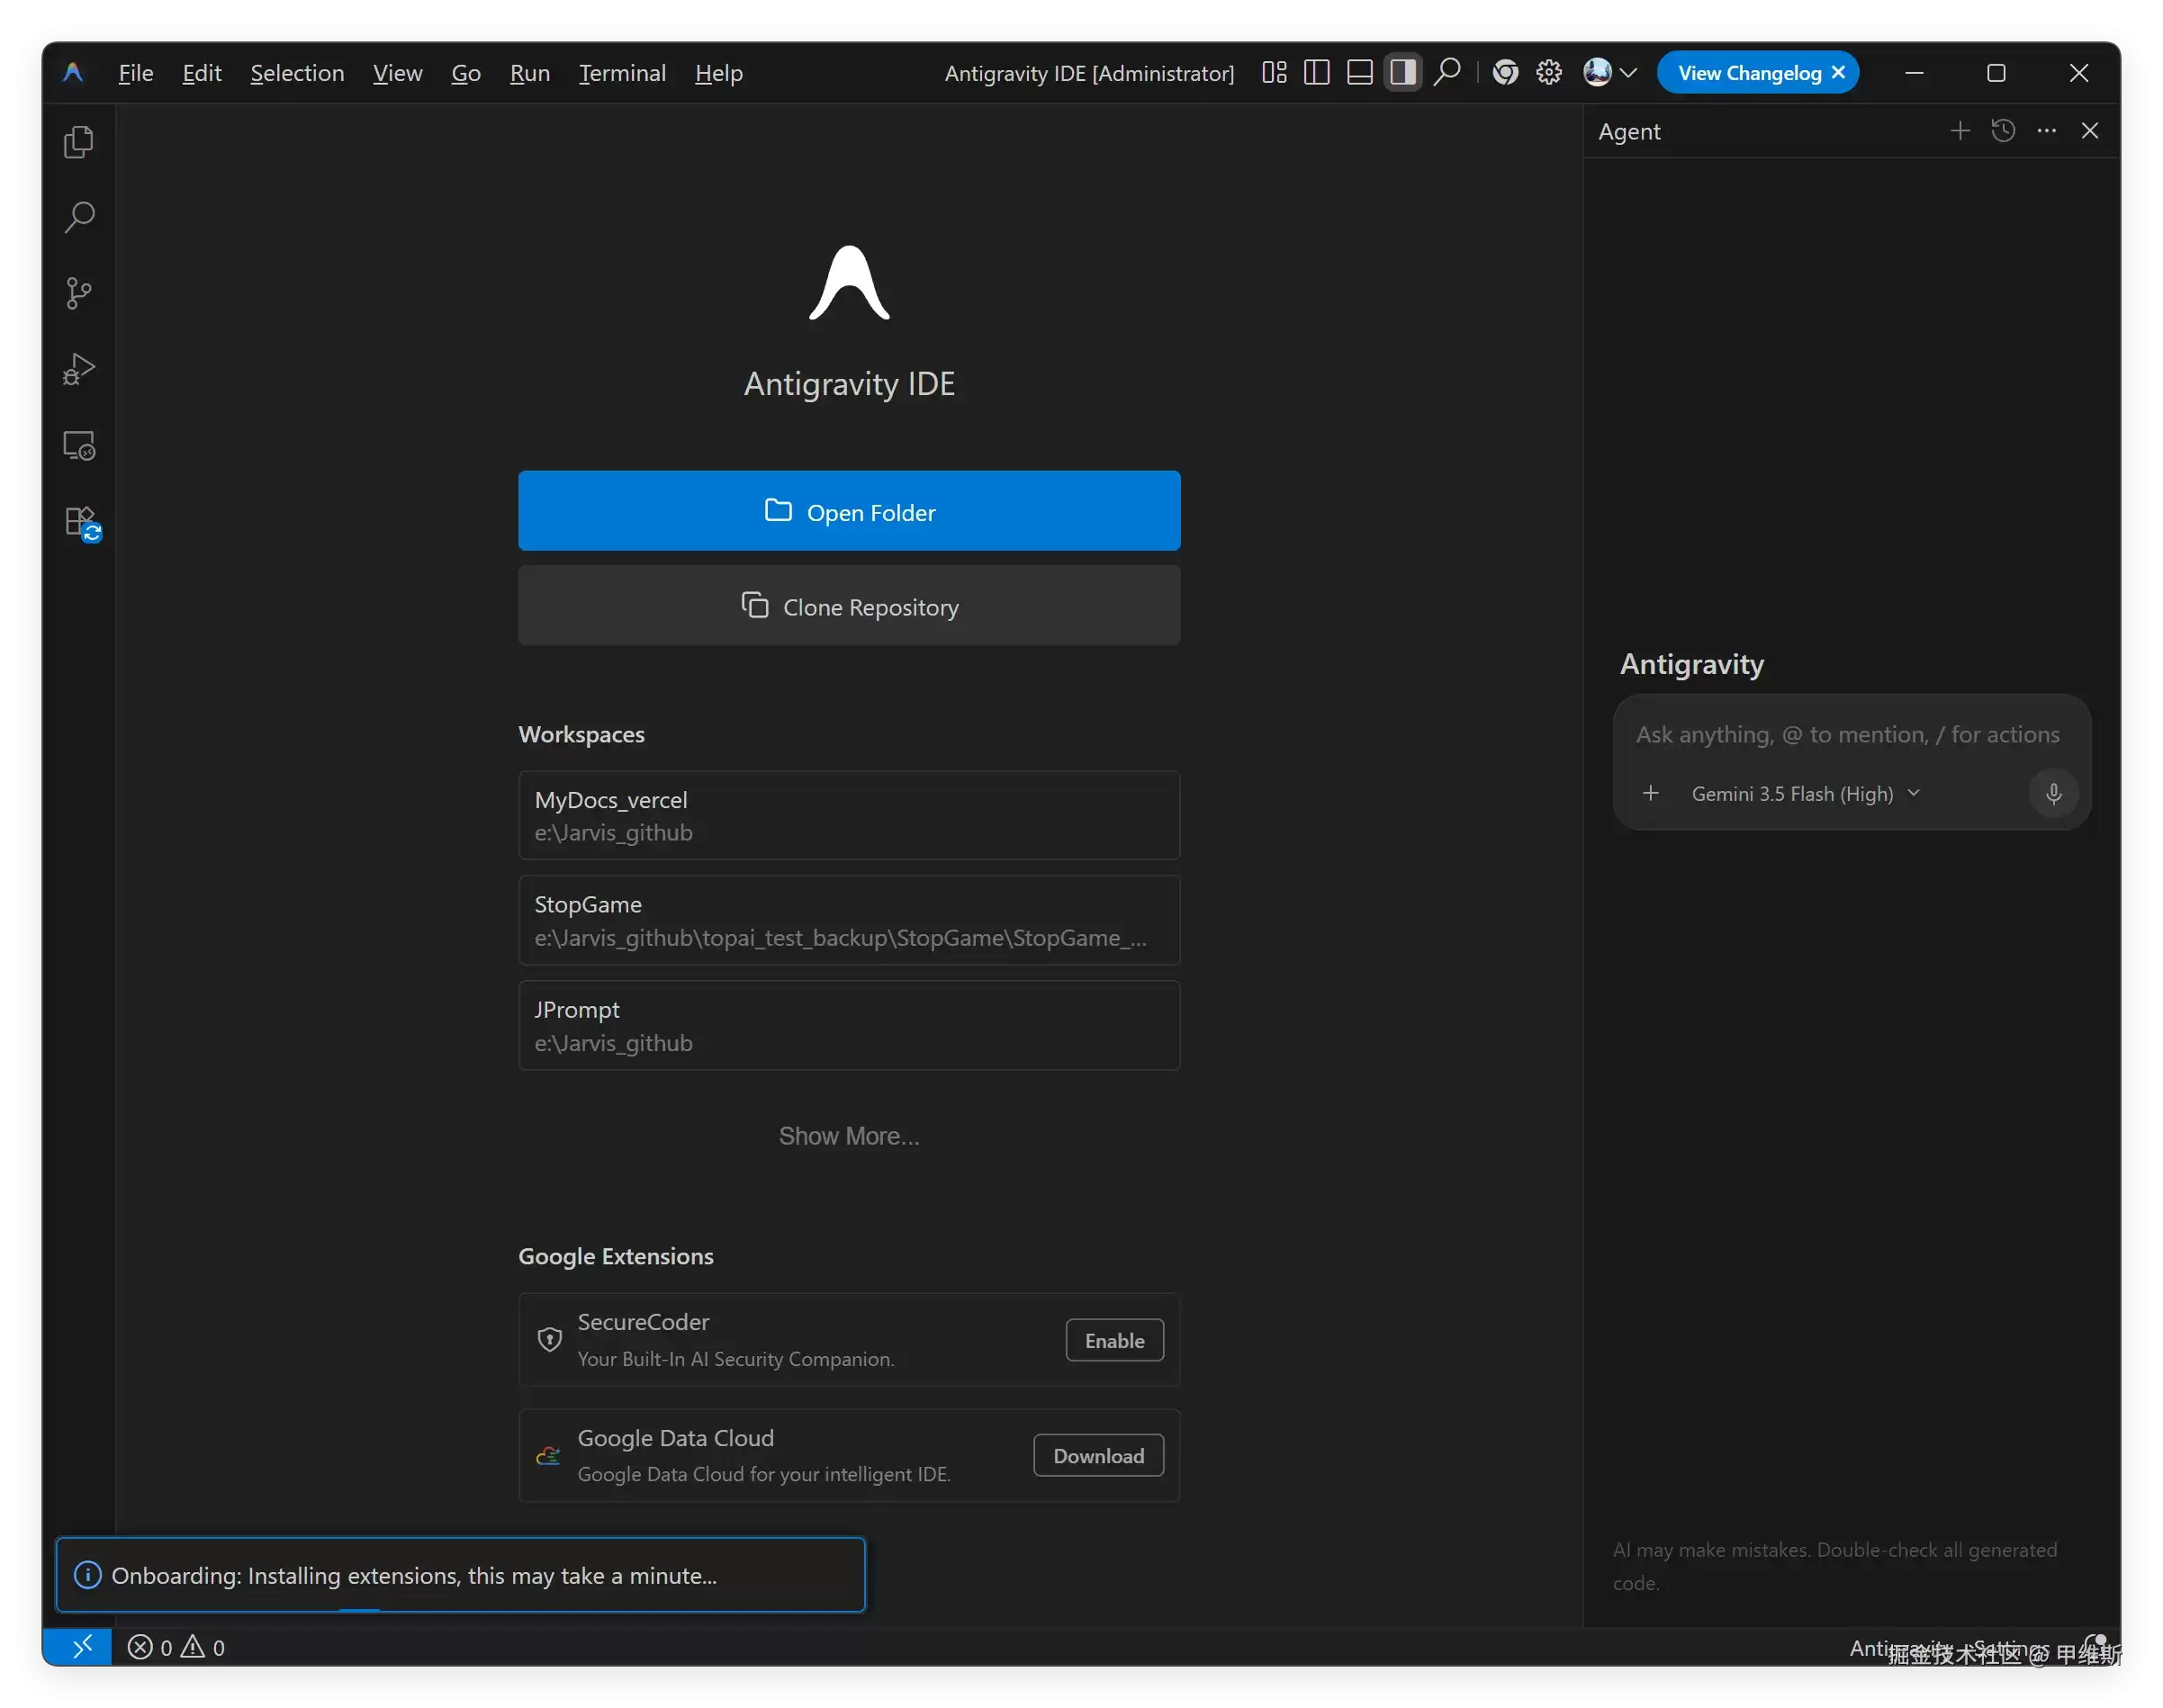Open the Run and Debug view
The width and height of the screenshot is (2163, 1708).
(x=79, y=369)
